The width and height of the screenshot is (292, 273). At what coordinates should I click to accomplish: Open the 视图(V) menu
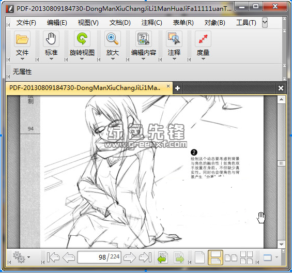[x=88, y=23]
